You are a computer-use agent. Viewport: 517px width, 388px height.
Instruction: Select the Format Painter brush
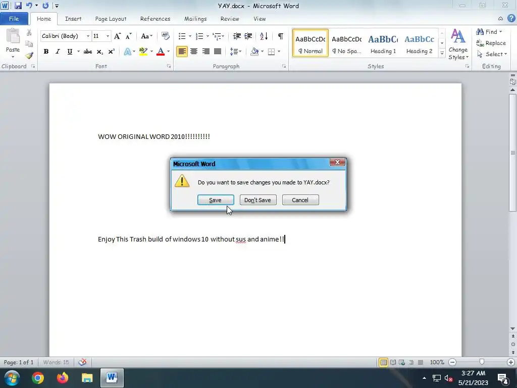29,56
